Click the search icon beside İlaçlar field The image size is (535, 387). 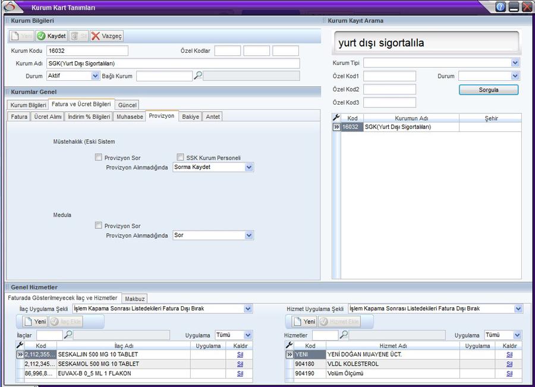(x=68, y=335)
